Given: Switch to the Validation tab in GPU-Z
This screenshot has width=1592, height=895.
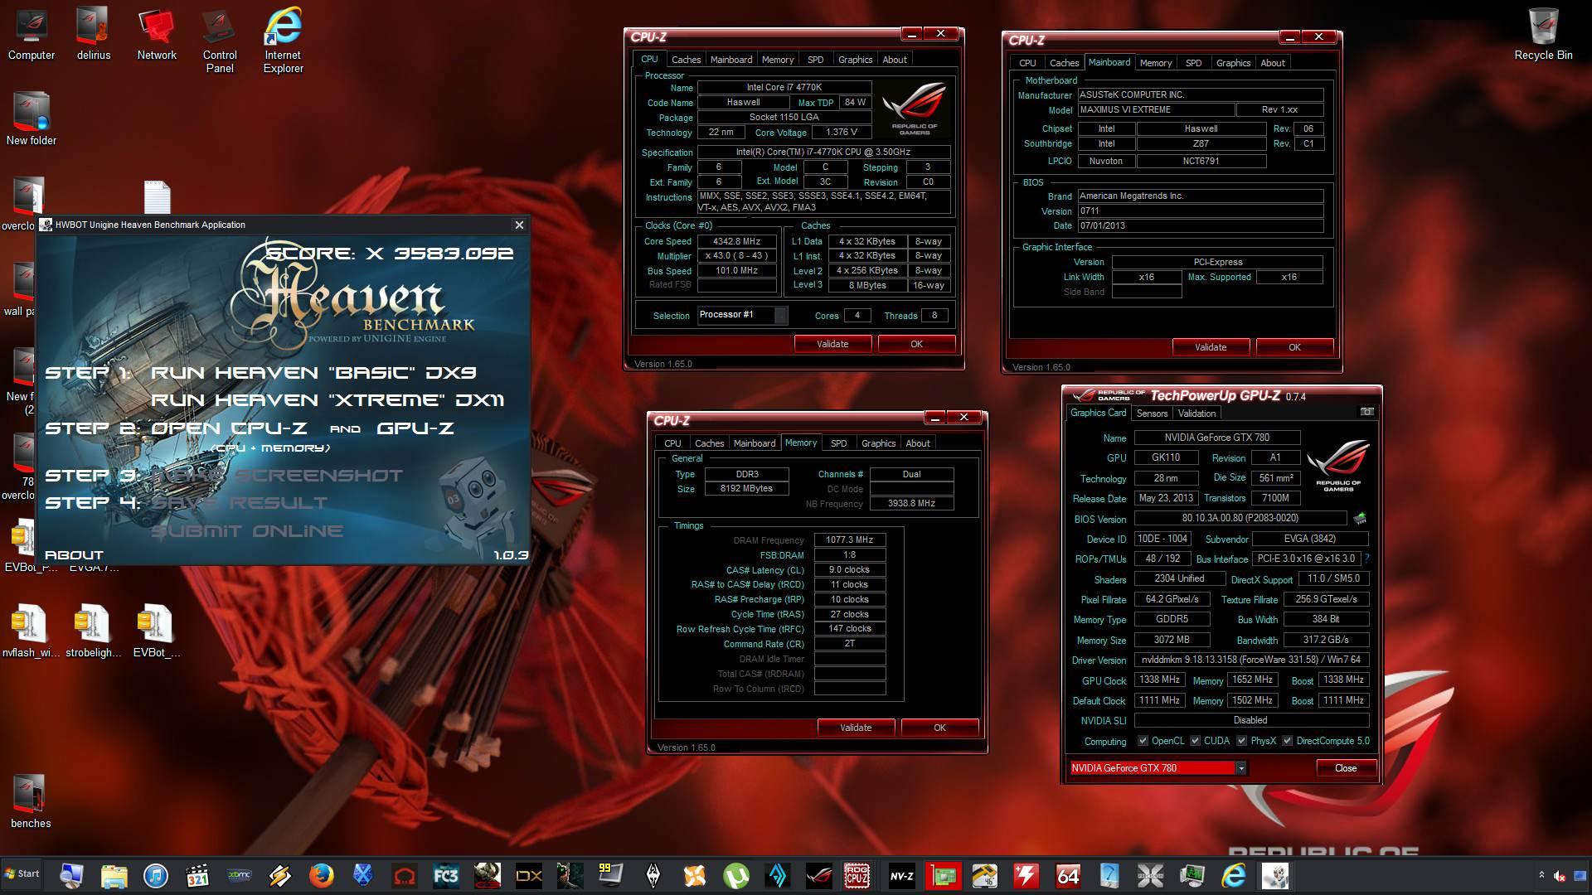Looking at the screenshot, I should pyautogui.click(x=1196, y=414).
